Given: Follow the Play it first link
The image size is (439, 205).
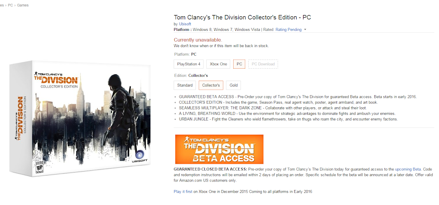Looking at the screenshot, I should tap(183, 192).
